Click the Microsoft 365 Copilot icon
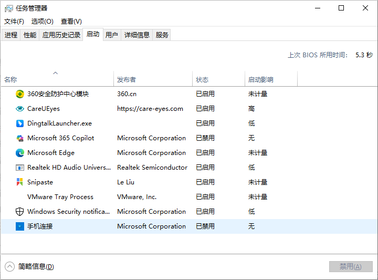The height and width of the screenshot is (280, 378). [20, 138]
